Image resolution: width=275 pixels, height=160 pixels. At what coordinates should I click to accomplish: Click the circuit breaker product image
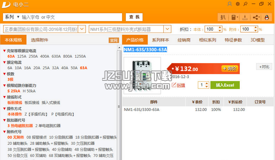coord(142,75)
